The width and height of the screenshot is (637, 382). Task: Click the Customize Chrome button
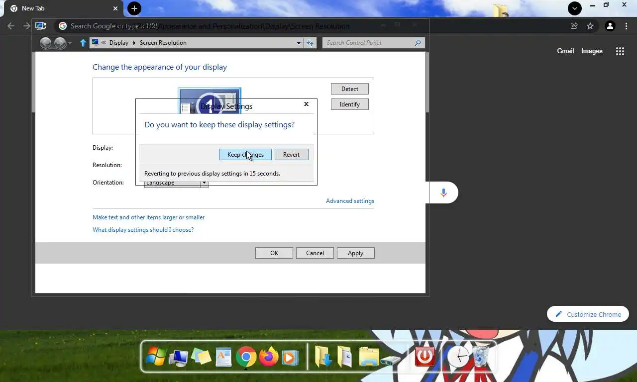588,314
